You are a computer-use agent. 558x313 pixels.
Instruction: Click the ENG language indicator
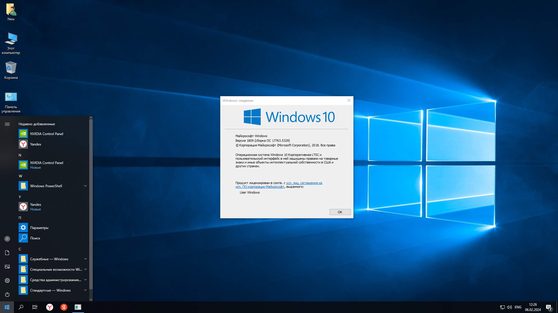[x=518, y=307]
